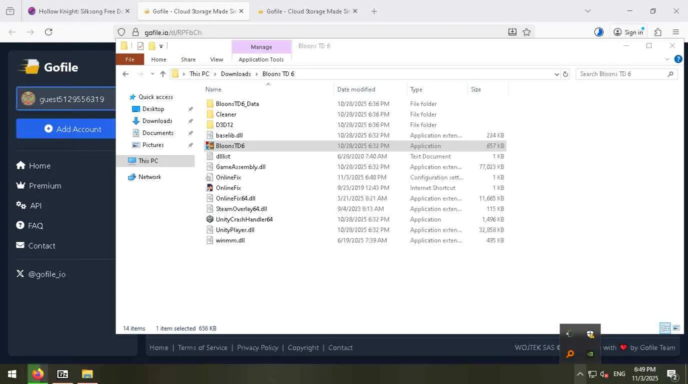Click the install/download icon in the Firefox URL bar
Image resolution: width=688 pixels, height=384 pixels.
[x=512, y=32]
